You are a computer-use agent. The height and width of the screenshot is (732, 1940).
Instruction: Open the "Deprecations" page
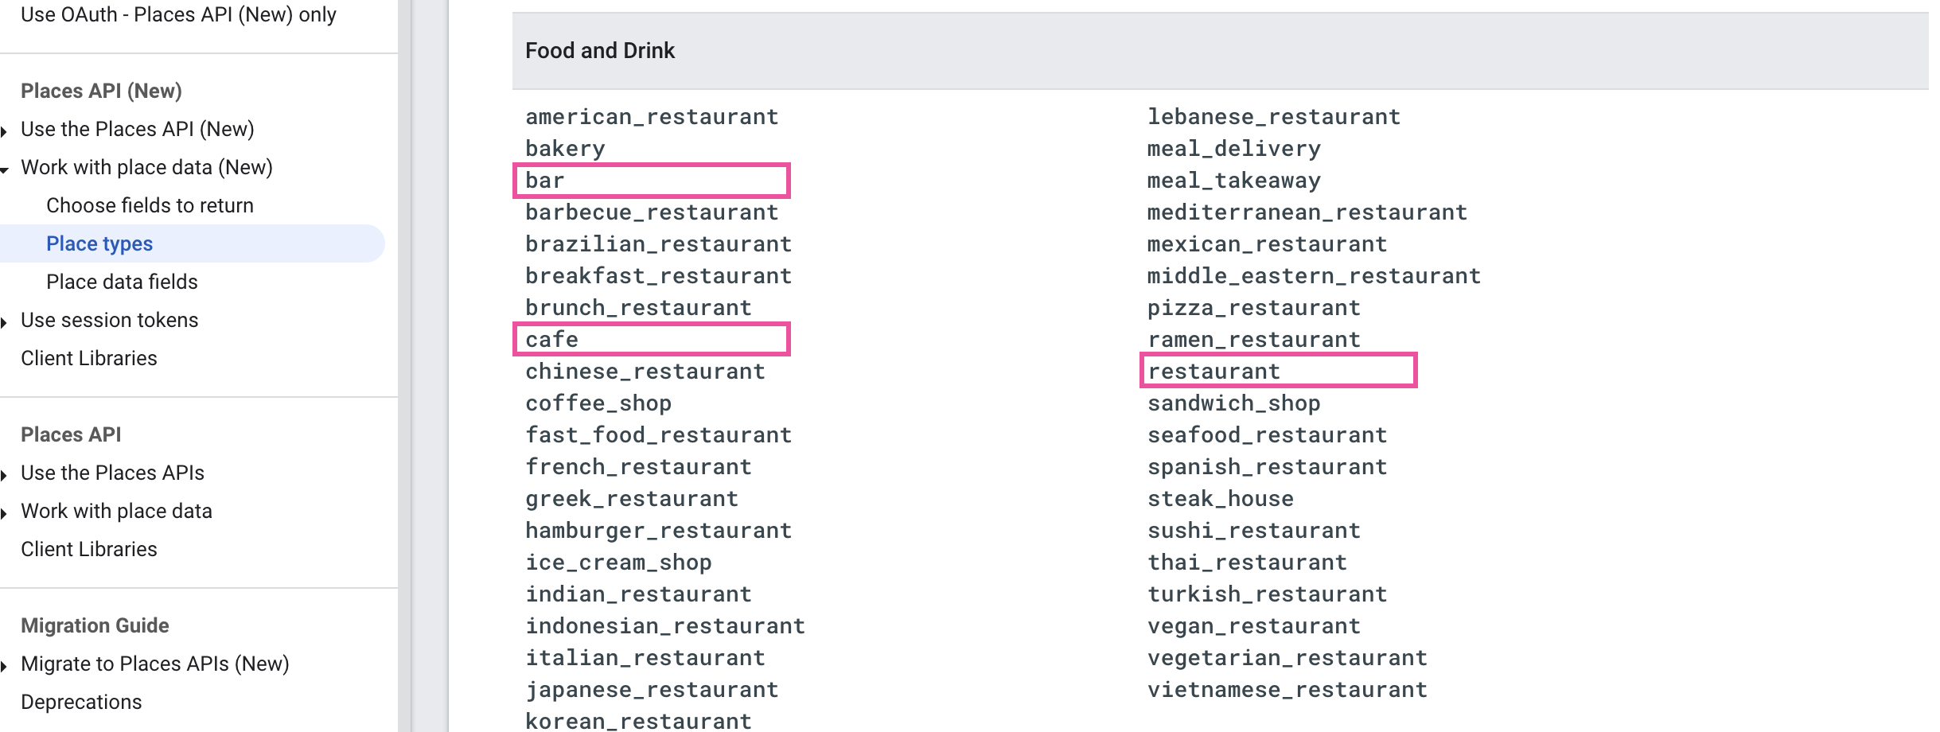tap(83, 702)
